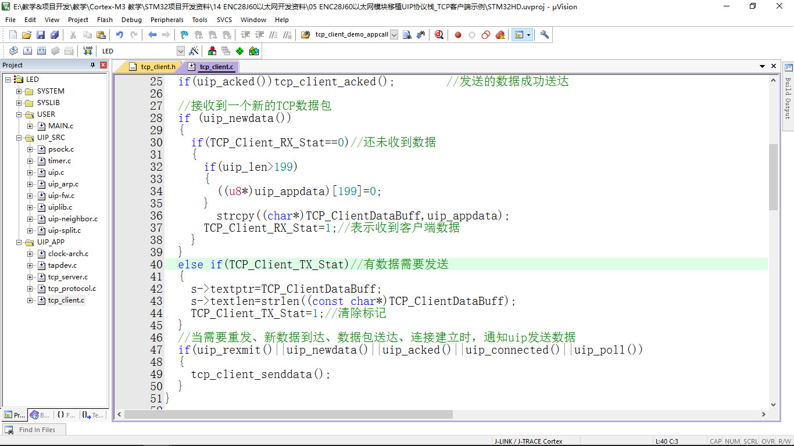Image resolution: width=794 pixels, height=446 pixels.
Task: Toggle the Project panel pin
Action: [x=93, y=65]
